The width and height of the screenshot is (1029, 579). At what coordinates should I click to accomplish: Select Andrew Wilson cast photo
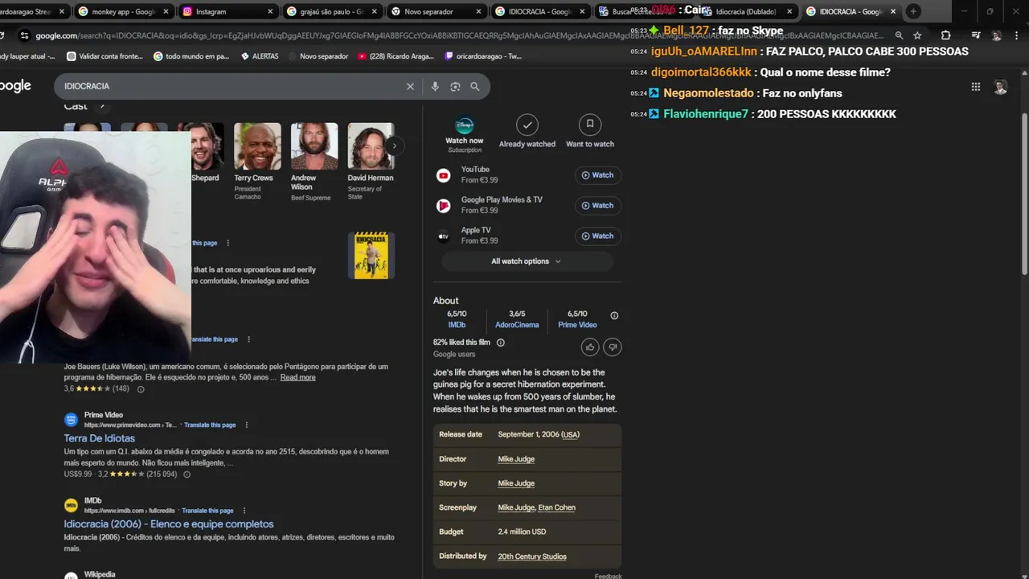pos(314,146)
